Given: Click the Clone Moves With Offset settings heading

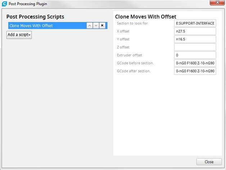Looking at the screenshot, I should [x=145, y=17].
